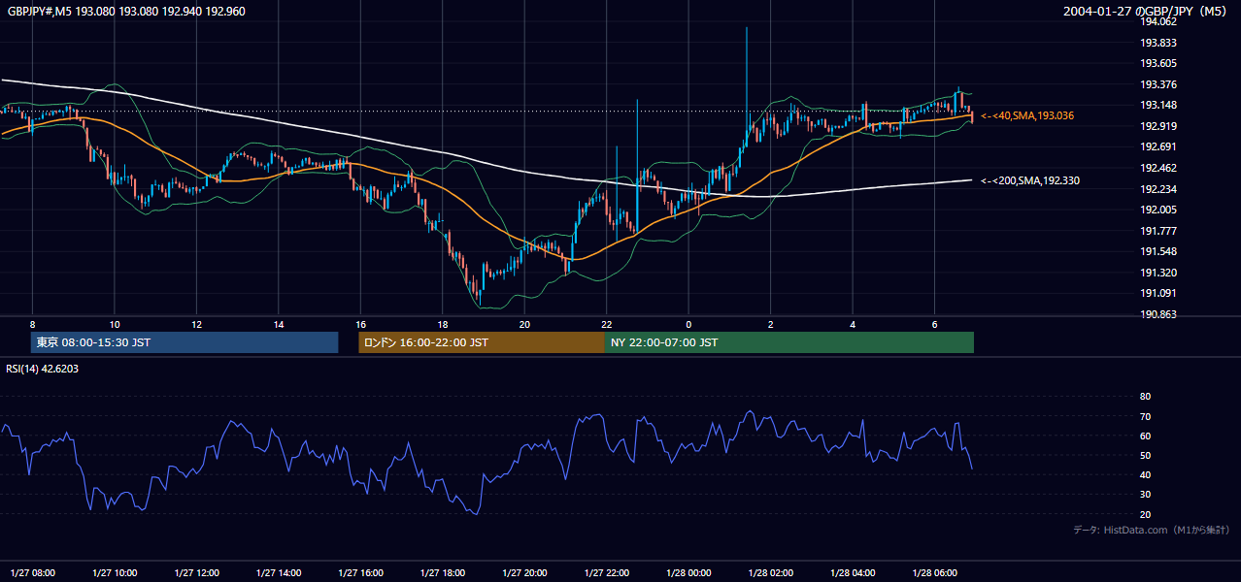Select hour label 0 under the price chart
Screen dimensions: 1241x582
[x=688, y=324]
